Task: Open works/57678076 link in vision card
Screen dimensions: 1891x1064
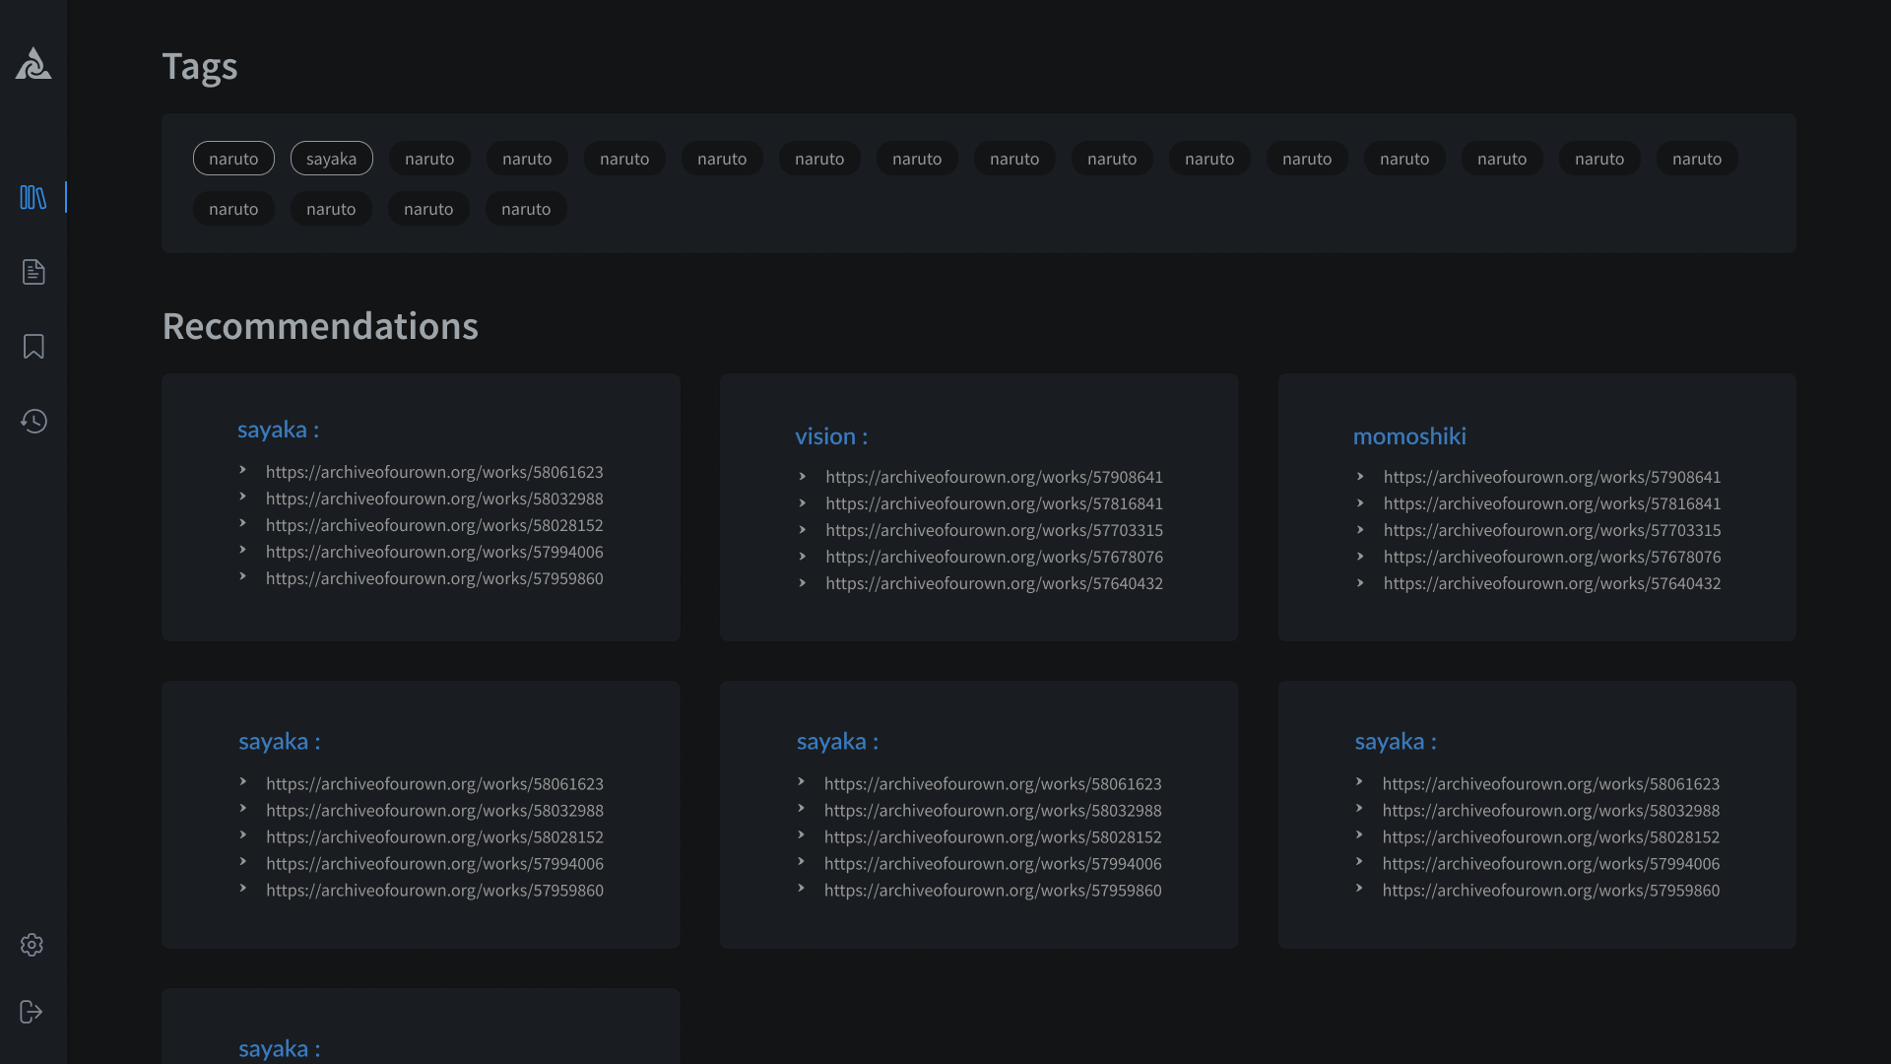Action: [x=994, y=557]
